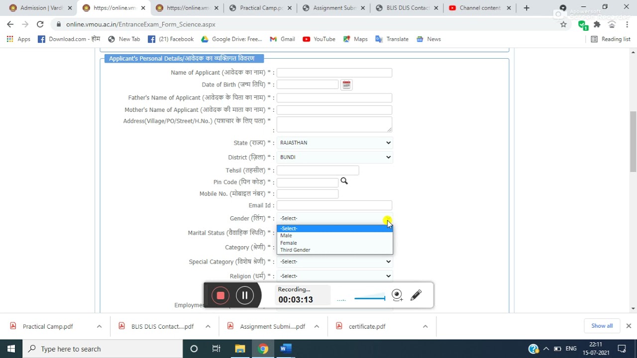Expand options for BLIS DLIS Contact download
The image size is (637, 358).
click(208, 327)
